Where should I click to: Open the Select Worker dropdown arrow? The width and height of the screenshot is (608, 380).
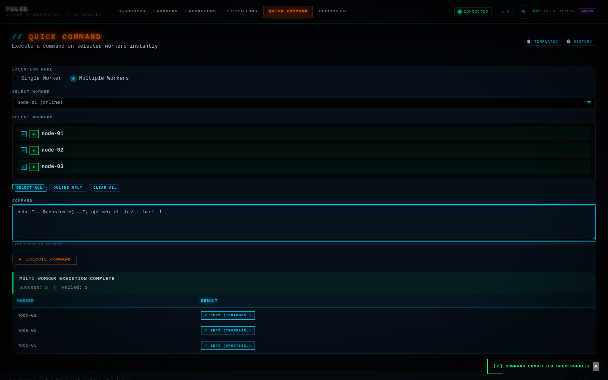589,103
